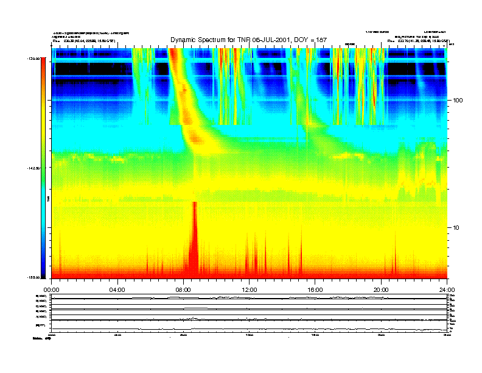Select the 04:00 time axis label

[x=117, y=290]
